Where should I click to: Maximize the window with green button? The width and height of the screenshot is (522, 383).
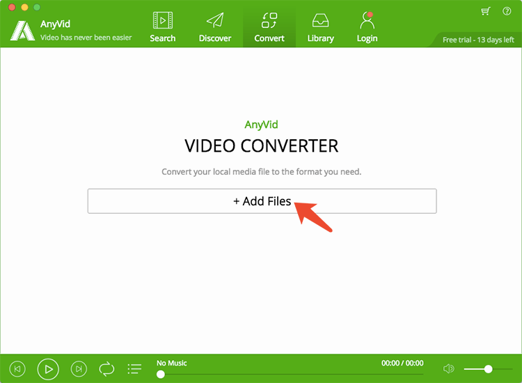[x=37, y=7]
